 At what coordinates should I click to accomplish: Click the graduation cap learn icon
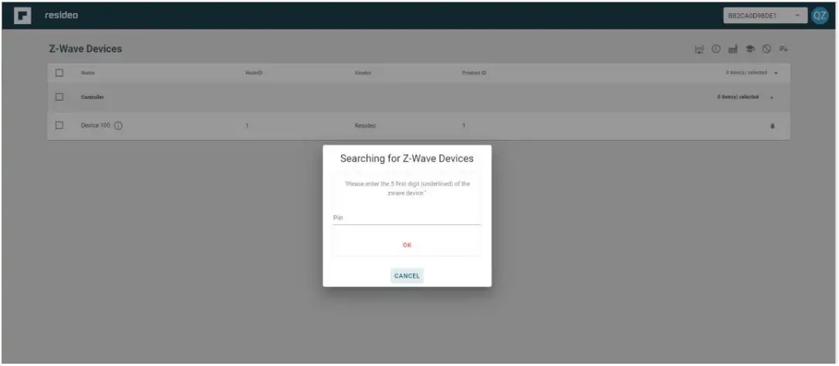coord(749,50)
